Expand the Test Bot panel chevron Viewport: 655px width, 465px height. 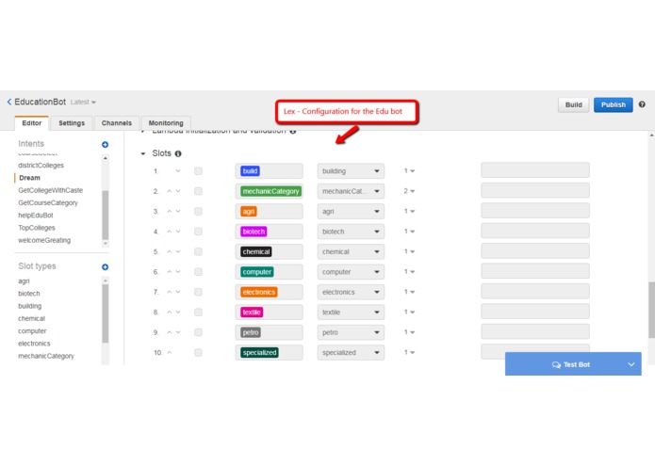(x=631, y=364)
